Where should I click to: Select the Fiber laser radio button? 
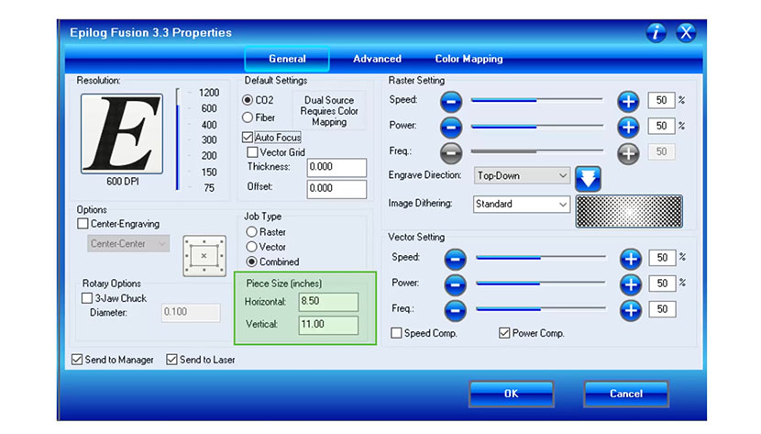click(x=248, y=117)
